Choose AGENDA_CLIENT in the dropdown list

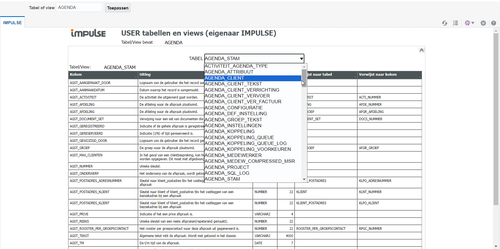[253, 78]
